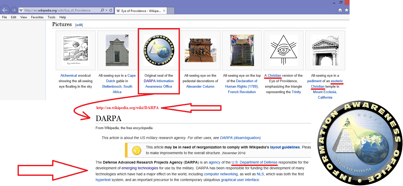Open the small DARPA seal thumbnail in gallery
Image resolution: width=403 pixels, height=186 pixels.
coord(159,50)
